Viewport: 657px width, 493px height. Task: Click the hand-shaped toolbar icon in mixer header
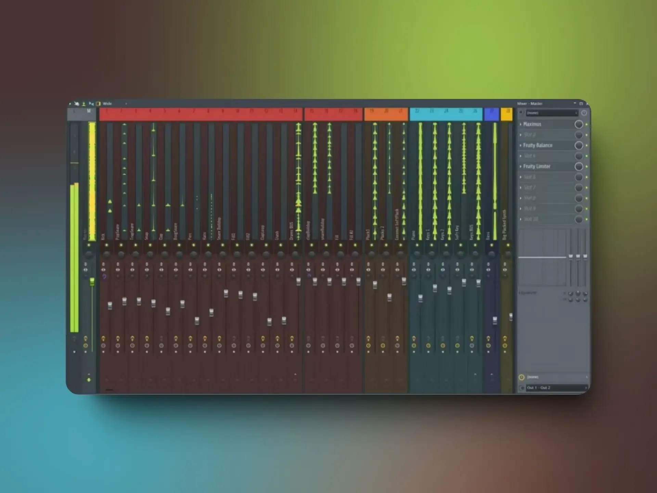coord(77,104)
